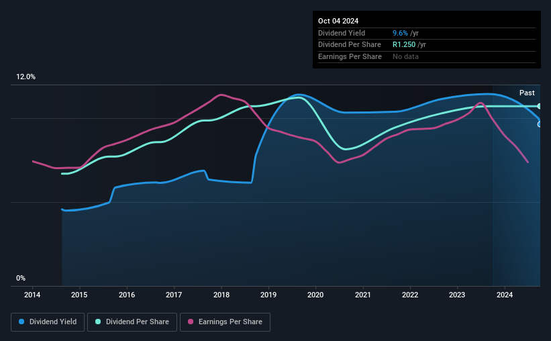551x341 pixels.
Task: Click the 2017 x-axis label
Action: click(174, 295)
